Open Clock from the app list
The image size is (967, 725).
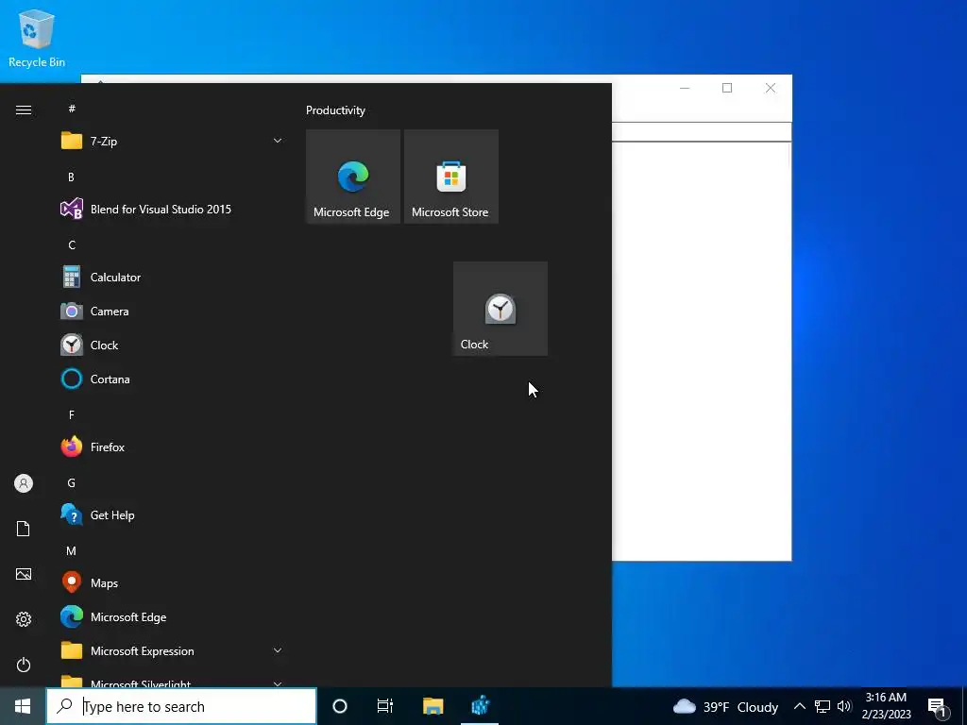[x=171, y=346]
